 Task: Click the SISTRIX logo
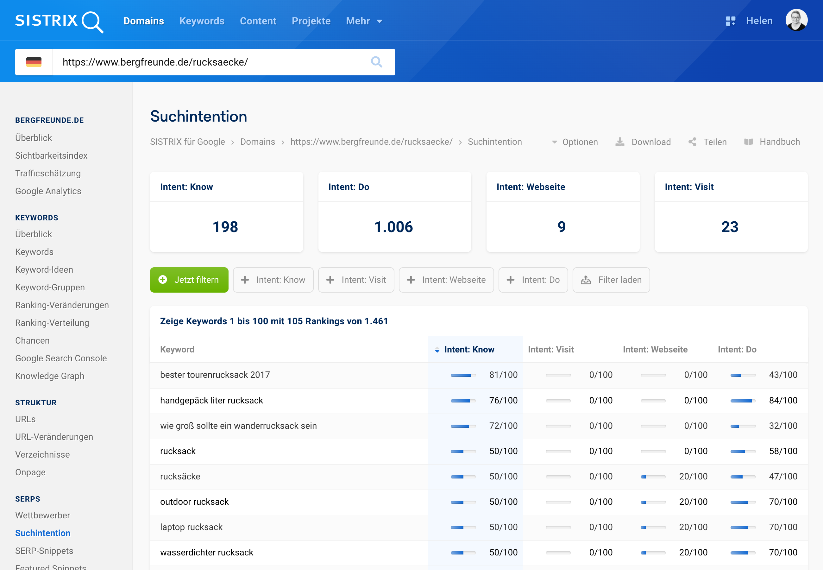(59, 22)
